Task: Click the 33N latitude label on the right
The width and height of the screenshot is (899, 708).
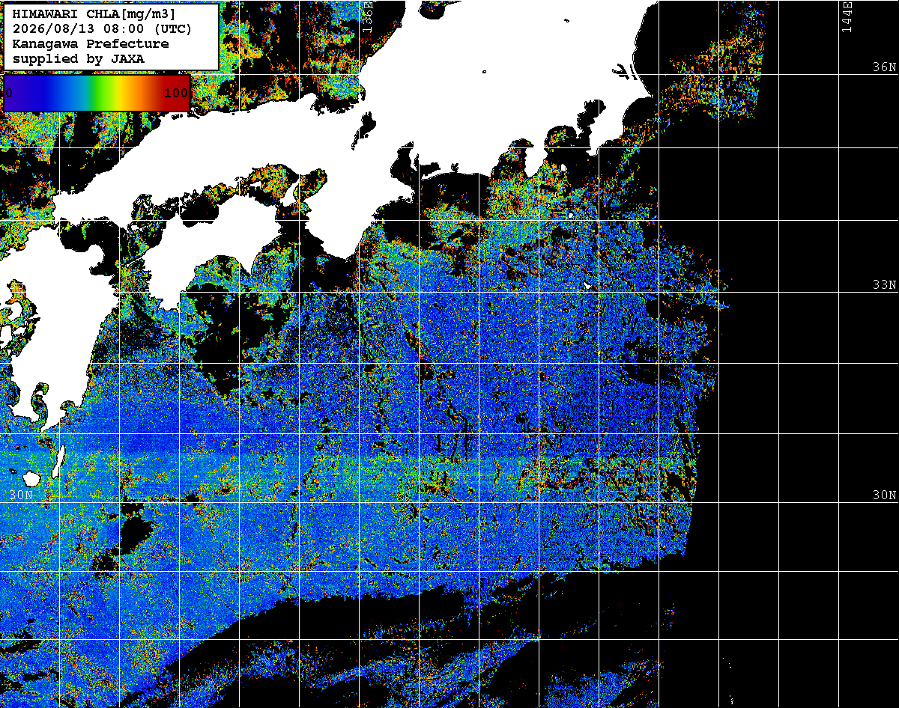Action: tap(885, 285)
